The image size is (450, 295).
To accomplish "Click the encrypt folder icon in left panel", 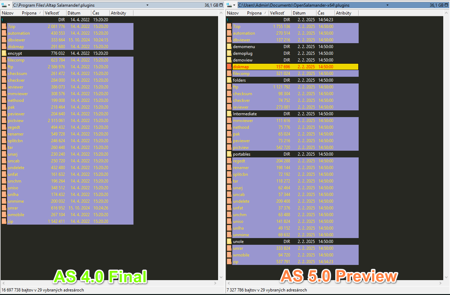I will 4,53.
